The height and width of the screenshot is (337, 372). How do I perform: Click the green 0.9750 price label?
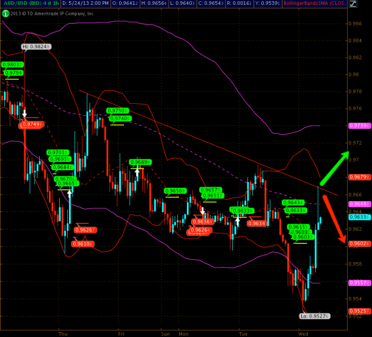(x=118, y=111)
